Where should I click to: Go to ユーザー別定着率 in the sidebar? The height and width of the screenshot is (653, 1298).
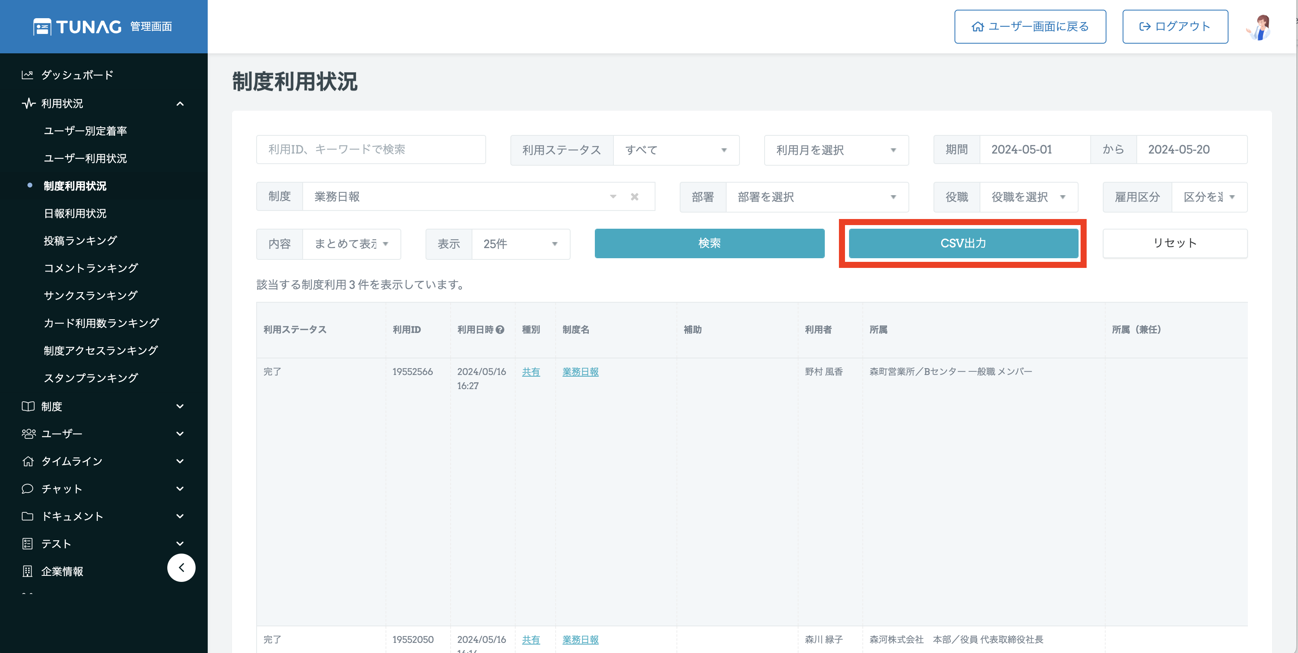click(85, 131)
